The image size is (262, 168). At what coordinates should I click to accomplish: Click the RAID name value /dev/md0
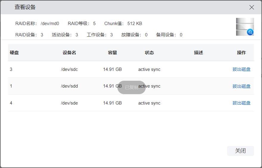tap(50, 24)
